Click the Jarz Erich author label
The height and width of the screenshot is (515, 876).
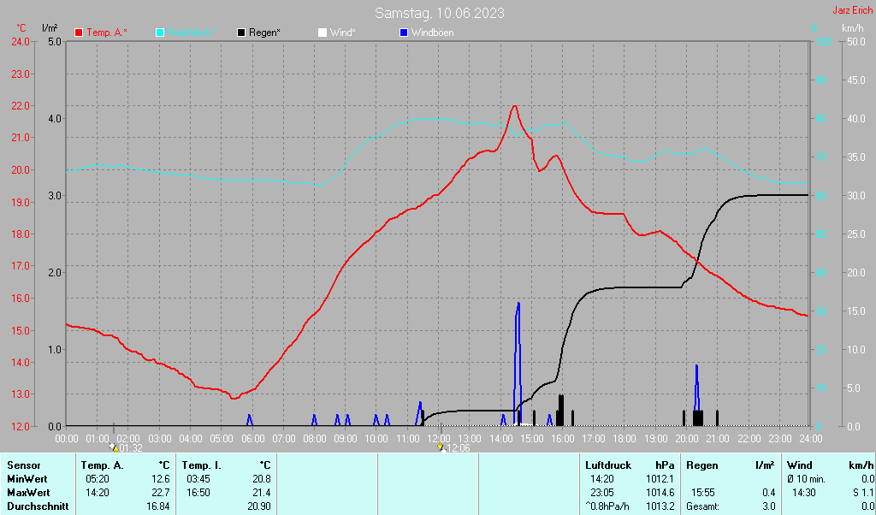pyautogui.click(x=853, y=10)
